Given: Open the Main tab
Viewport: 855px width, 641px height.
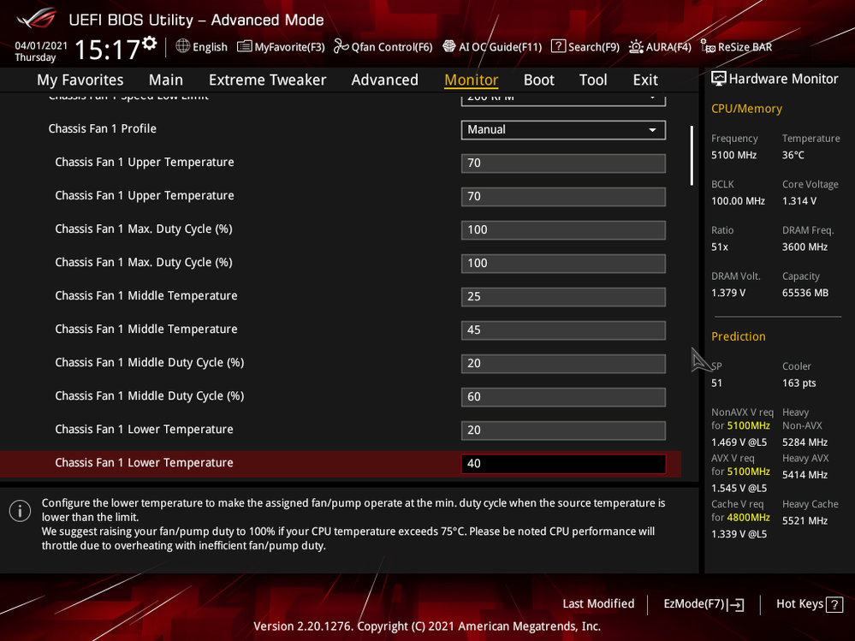Looking at the screenshot, I should click(x=166, y=80).
